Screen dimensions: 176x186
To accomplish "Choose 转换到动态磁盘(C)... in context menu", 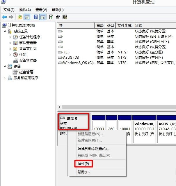I will pos(93,149).
